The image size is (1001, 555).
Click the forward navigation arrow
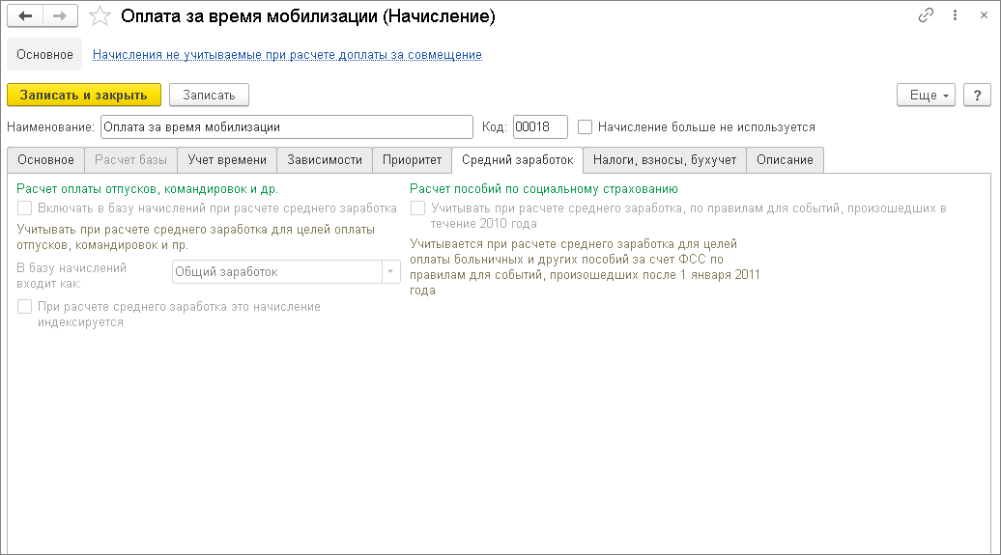pos(60,16)
